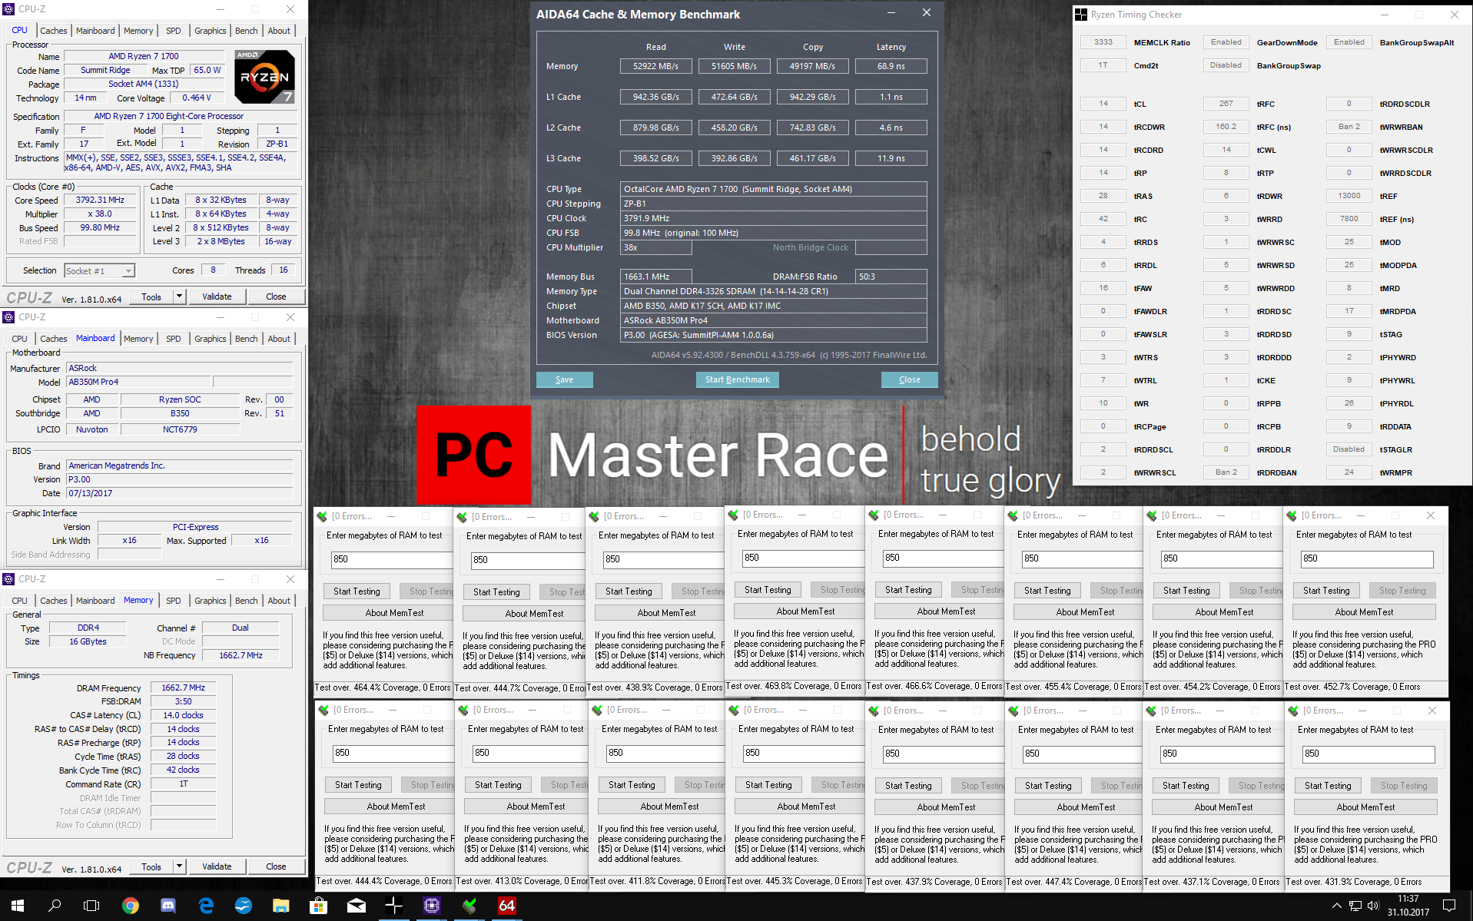Expand the Tools arrow in the CPU-Z Memory timings window
This screenshot has width=1473, height=921.
[179, 866]
